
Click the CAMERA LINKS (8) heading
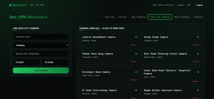[102, 28]
